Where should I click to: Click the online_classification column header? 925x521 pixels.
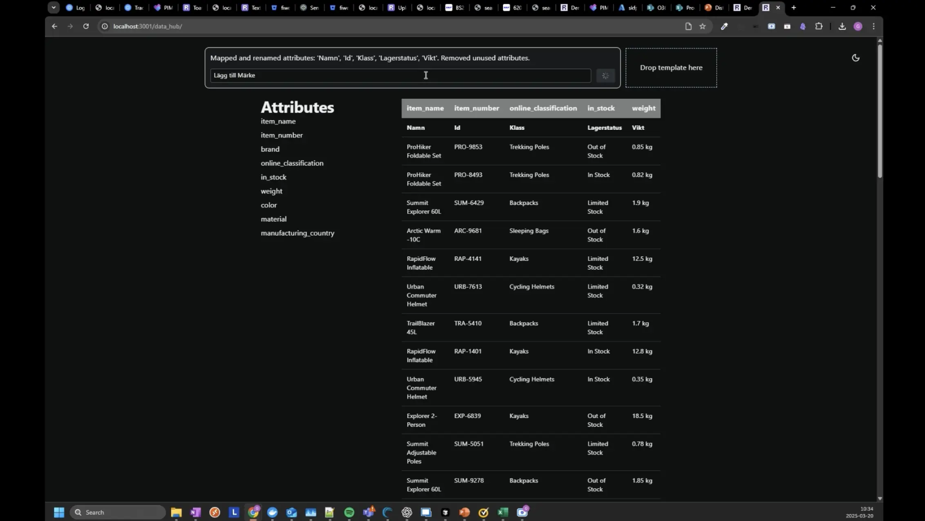pos(543,108)
